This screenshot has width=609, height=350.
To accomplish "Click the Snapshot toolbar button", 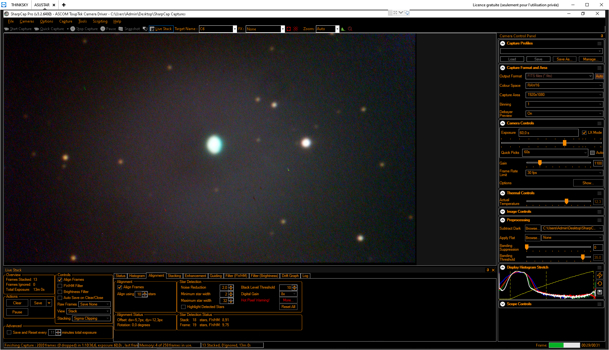I will click(129, 29).
